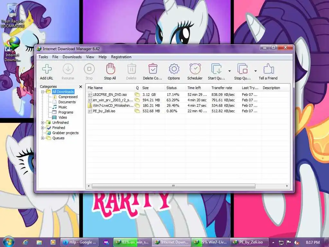
Task: Open the Help menu
Action: [x=102, y=57]
